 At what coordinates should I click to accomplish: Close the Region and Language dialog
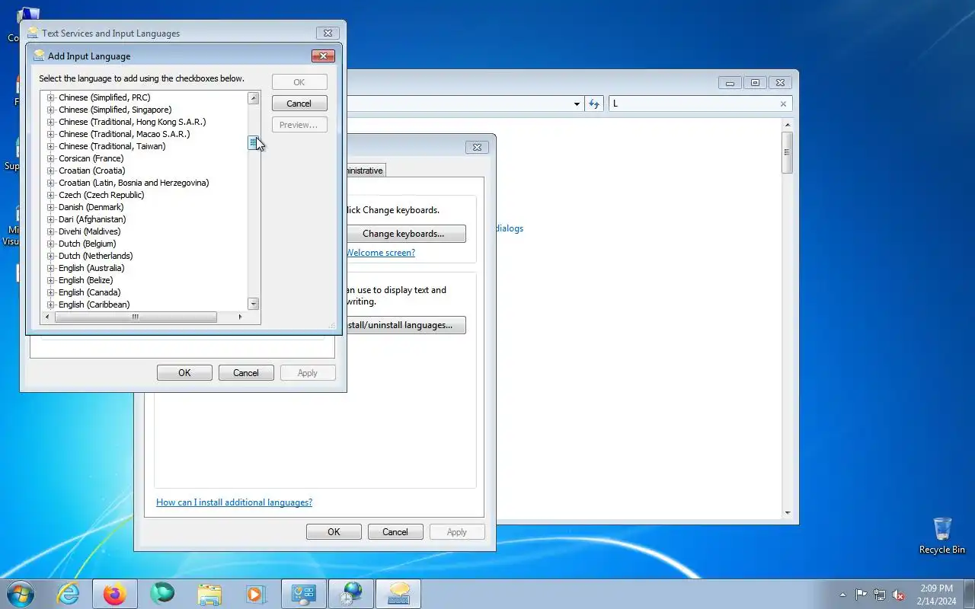click(477, 147)
